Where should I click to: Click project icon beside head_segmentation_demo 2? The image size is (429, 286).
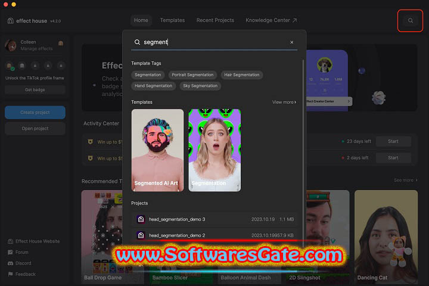pyautogui.click(x=141, y=235)
